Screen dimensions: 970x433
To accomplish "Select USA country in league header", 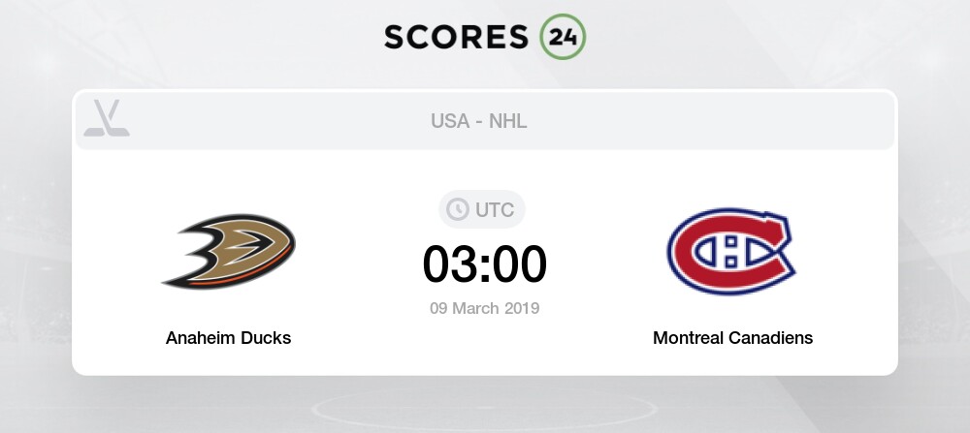I will point(450,121).
